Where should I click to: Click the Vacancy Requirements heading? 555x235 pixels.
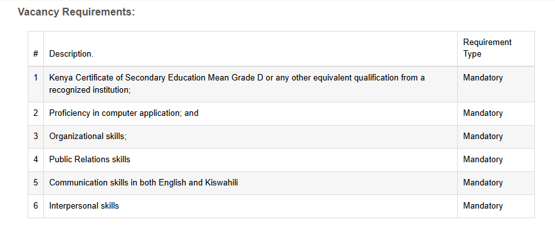(77, 12)
